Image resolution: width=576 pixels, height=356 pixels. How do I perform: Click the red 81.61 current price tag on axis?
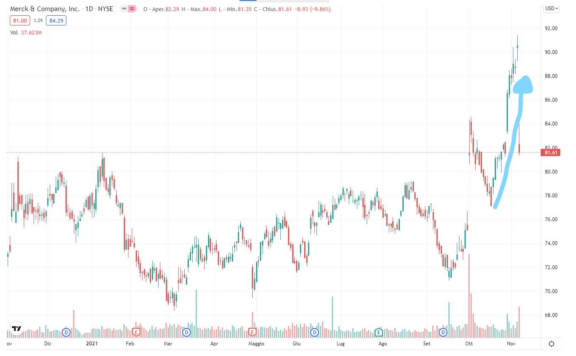pos(550,153)
